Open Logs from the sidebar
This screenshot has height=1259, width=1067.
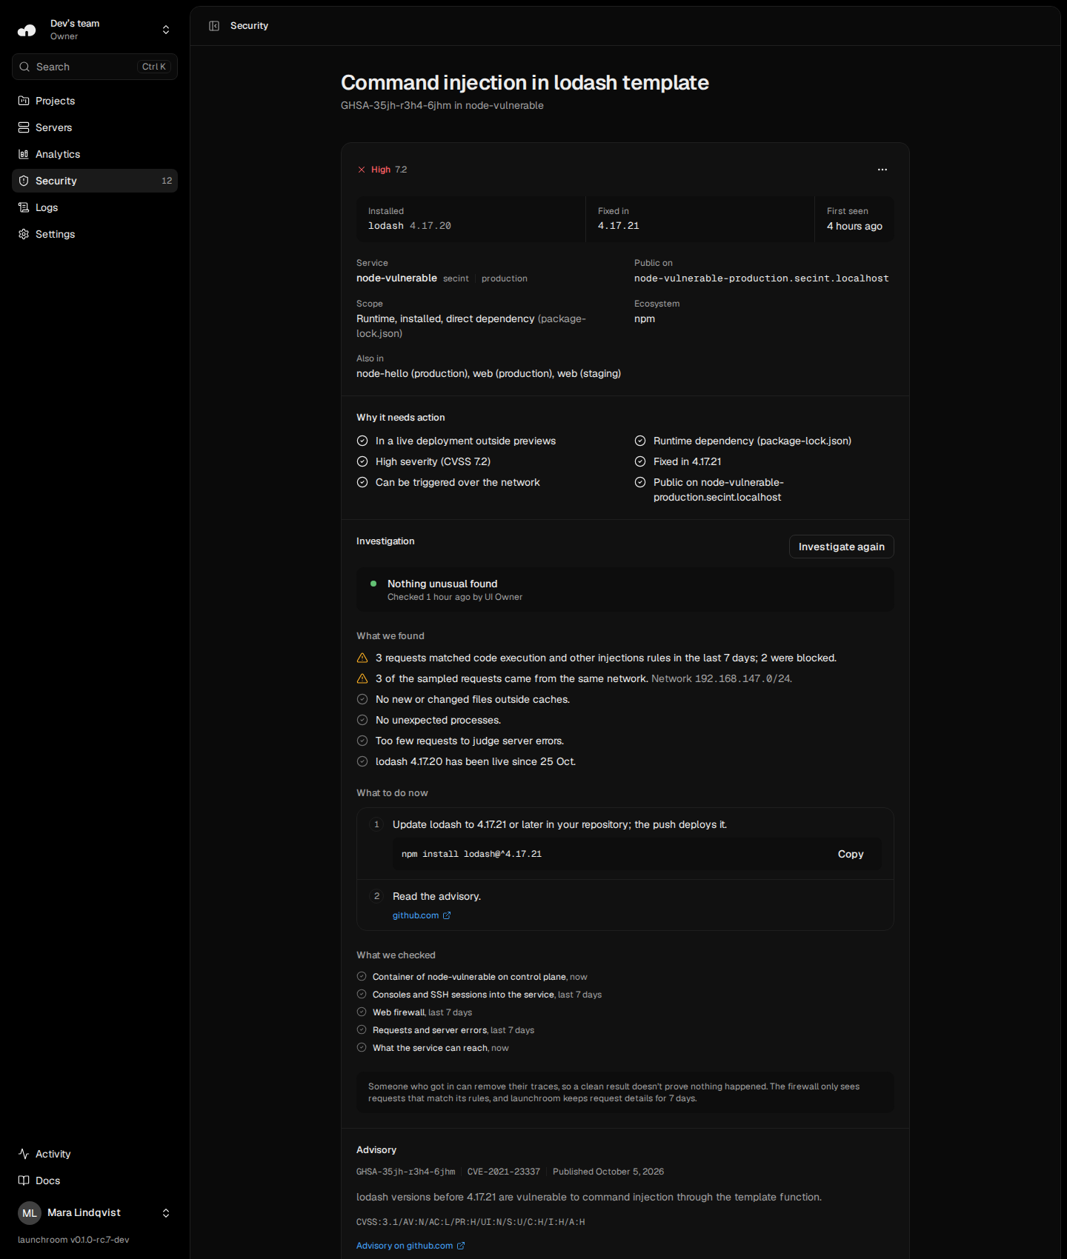(95, 207)
